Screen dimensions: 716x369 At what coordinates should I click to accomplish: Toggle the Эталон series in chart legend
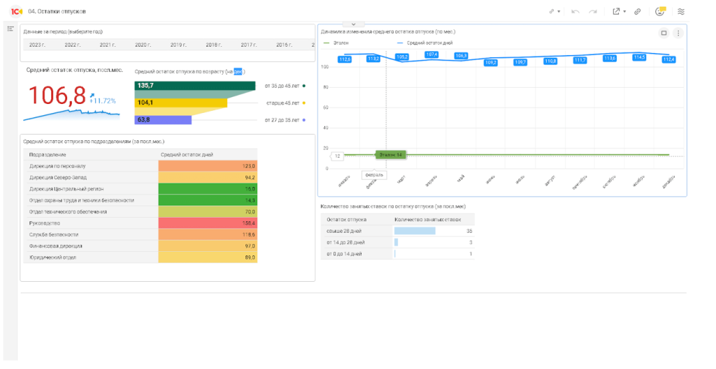click(x=336, y=43)
